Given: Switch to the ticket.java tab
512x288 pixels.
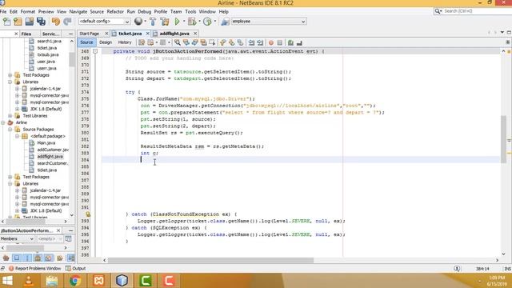Looking at the screenshot, I should (130, 34).
